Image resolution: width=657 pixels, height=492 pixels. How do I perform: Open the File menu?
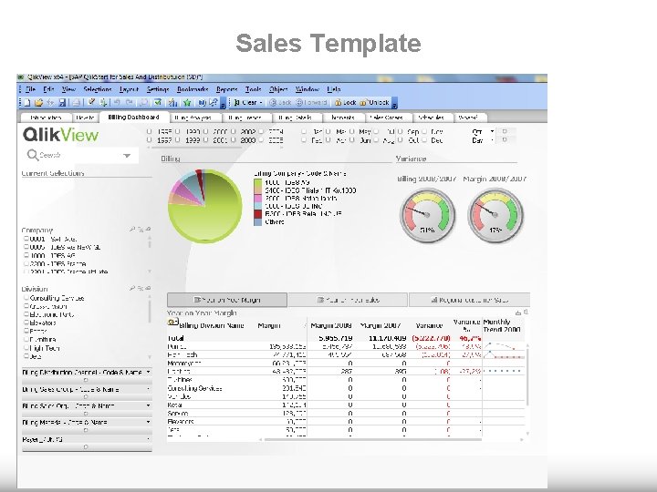point(31,89)
